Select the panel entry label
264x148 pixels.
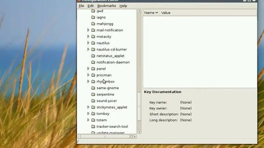click(x=101, y=69)
